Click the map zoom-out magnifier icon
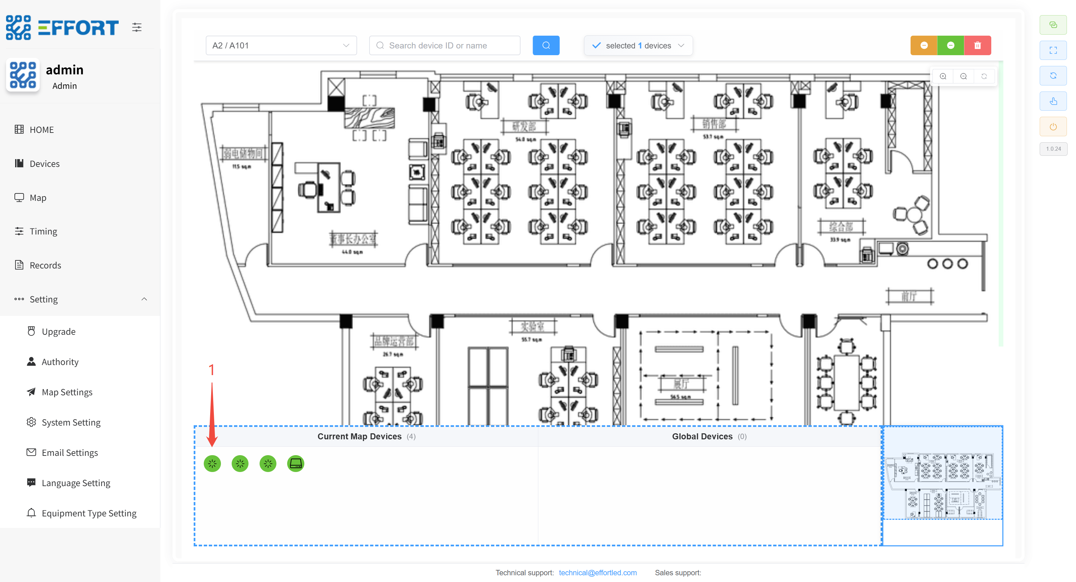Image resolution: width=1076 pixels, height=582 pixels. (963, 76)
